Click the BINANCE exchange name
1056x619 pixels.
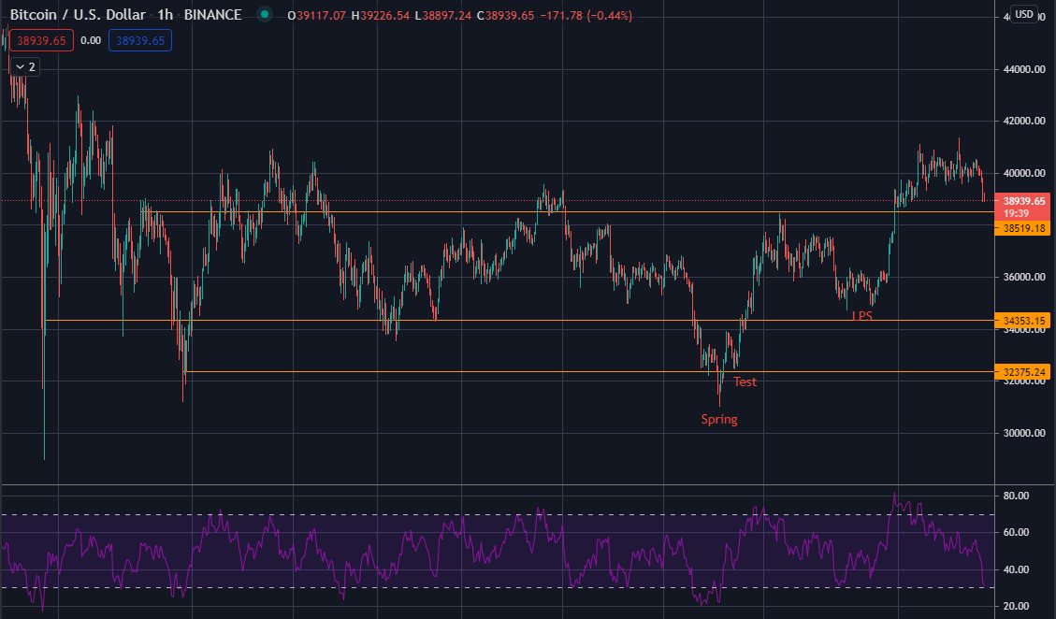213,14
